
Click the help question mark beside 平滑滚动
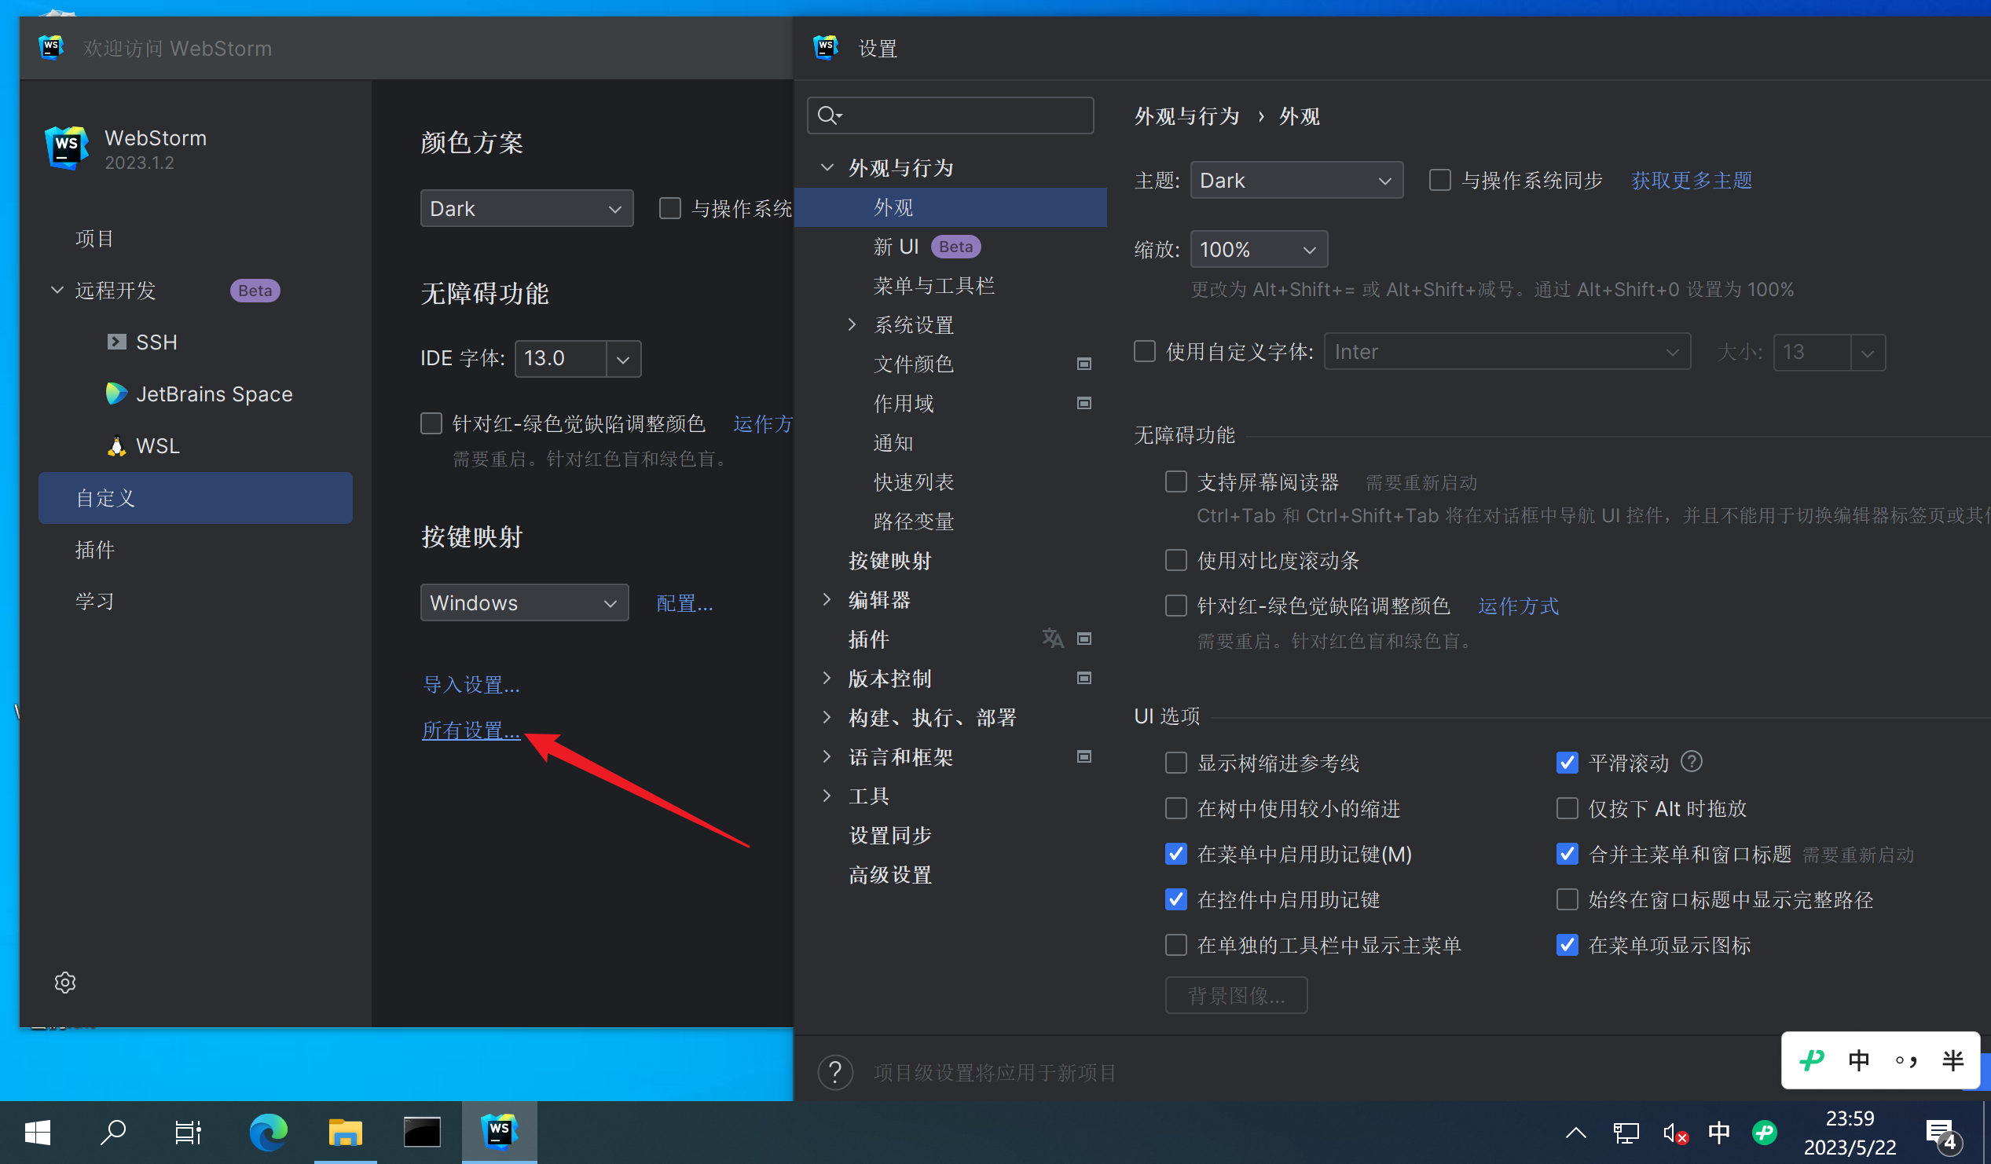pos(1692,762)
